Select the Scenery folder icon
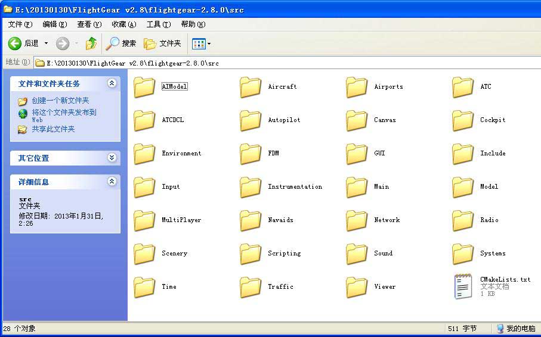This screenshot has width=541, height=337. pos(144,254)
